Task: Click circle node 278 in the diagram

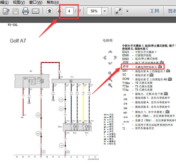Action: [61, 146]
